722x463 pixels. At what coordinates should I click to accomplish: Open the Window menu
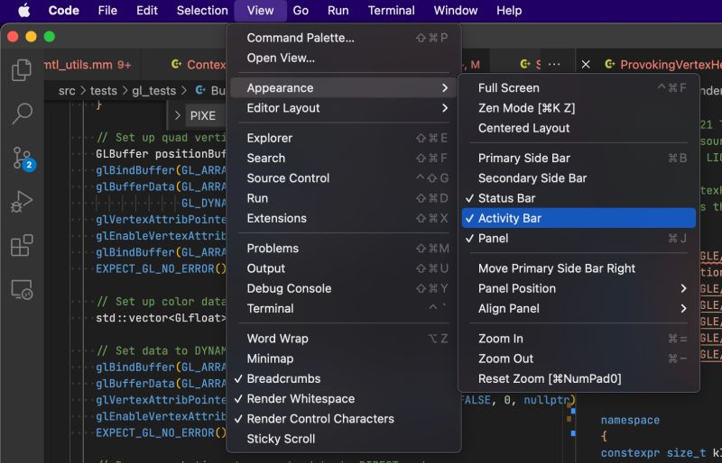click(456, 10)
